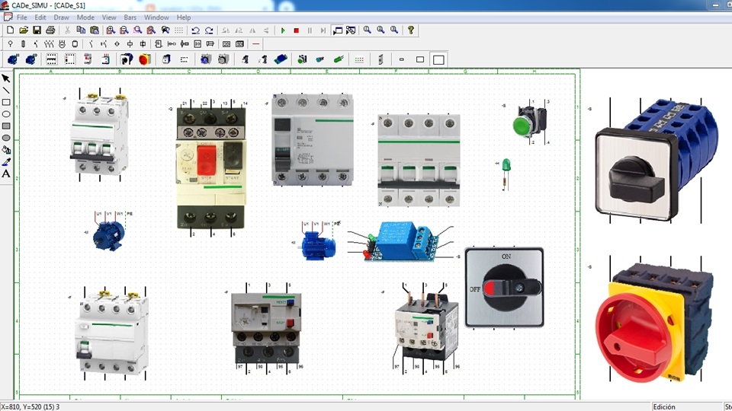Select the line drawing tool

[x=6, y=91]
